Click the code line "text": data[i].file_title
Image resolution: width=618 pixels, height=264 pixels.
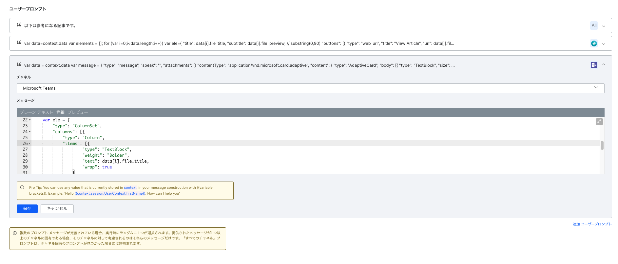[116, 161]
